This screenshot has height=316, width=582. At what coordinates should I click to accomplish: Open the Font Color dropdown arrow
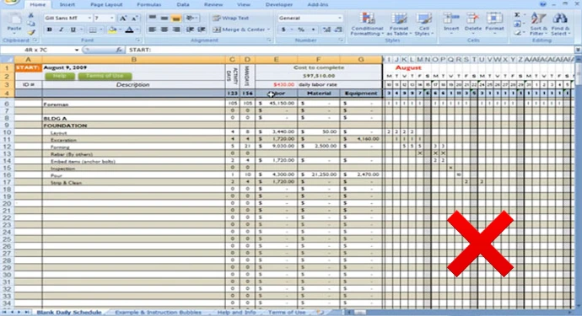[137, 29]
